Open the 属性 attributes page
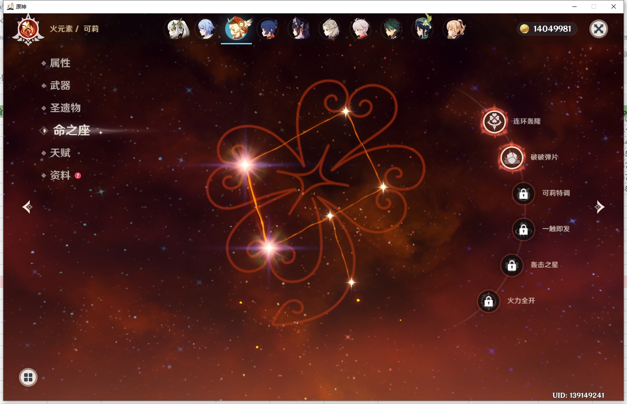 [60, 63]
